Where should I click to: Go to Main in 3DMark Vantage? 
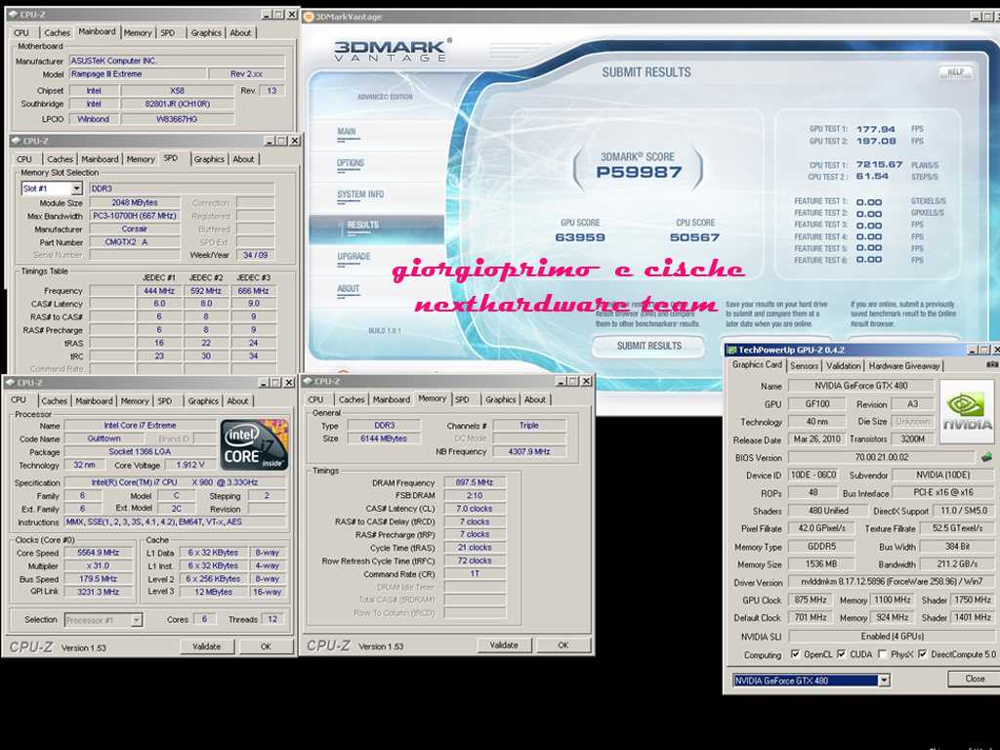click(347, 132)
